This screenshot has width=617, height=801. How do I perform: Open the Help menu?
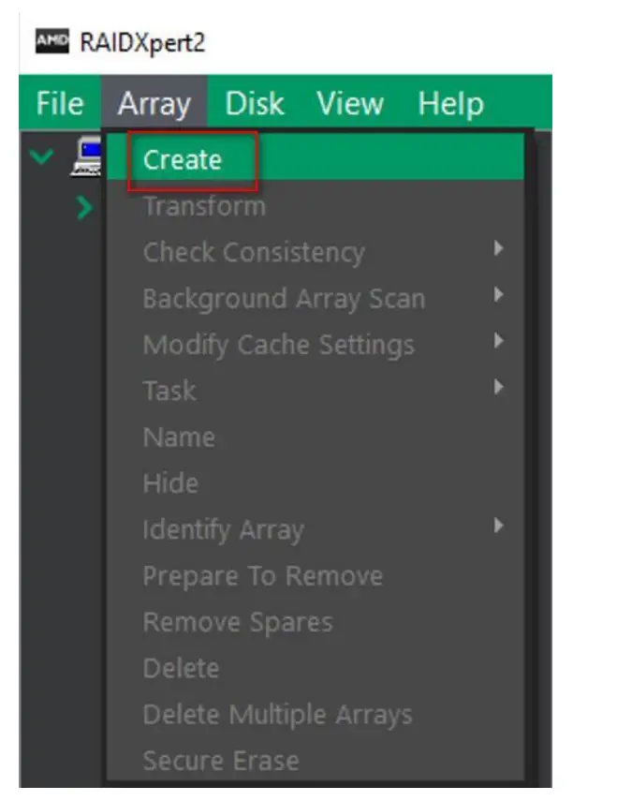click(x=450, y=103)
